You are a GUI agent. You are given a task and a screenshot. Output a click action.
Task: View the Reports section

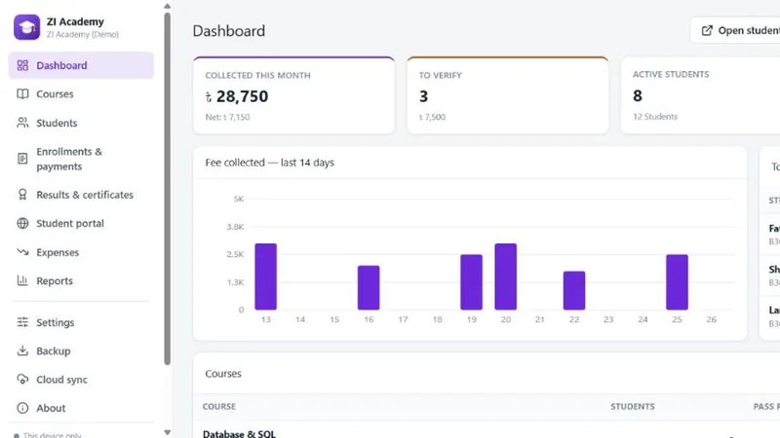(x=81, y=280)
